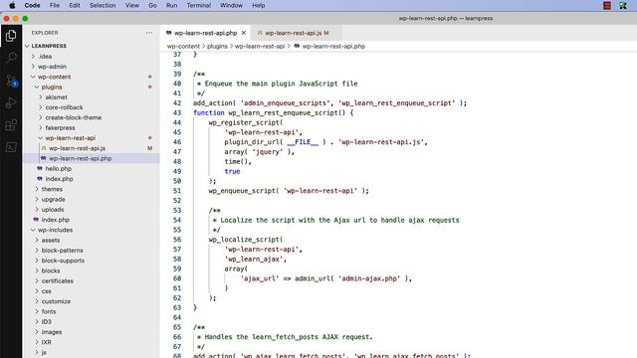The width and height of the screenshot is (637, 358).
Task: Open the Window menu
Action: click(x=231, y=5)
